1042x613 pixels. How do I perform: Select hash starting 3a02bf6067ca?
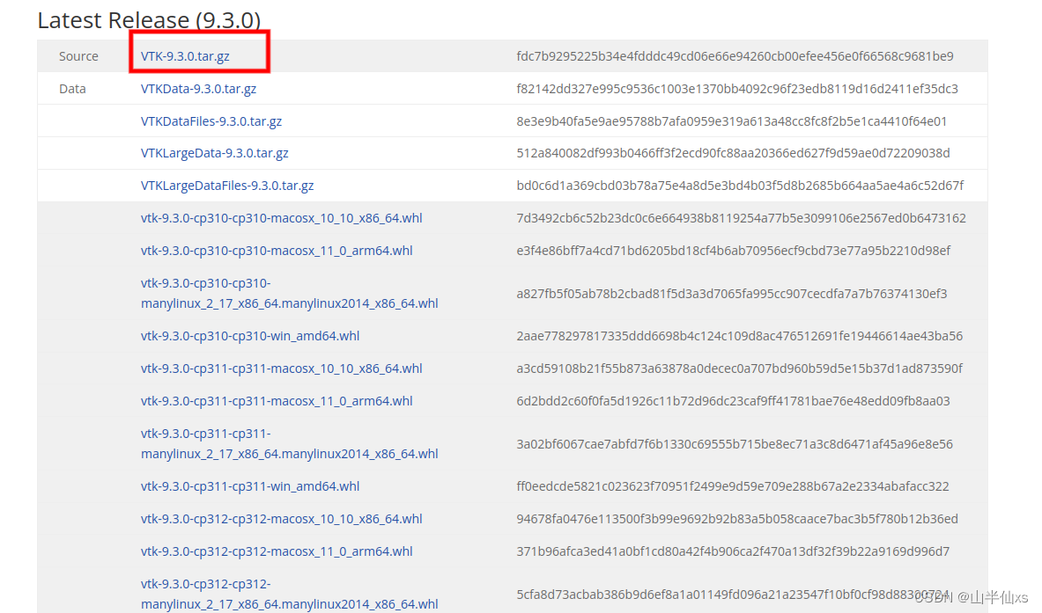[735, 444]
